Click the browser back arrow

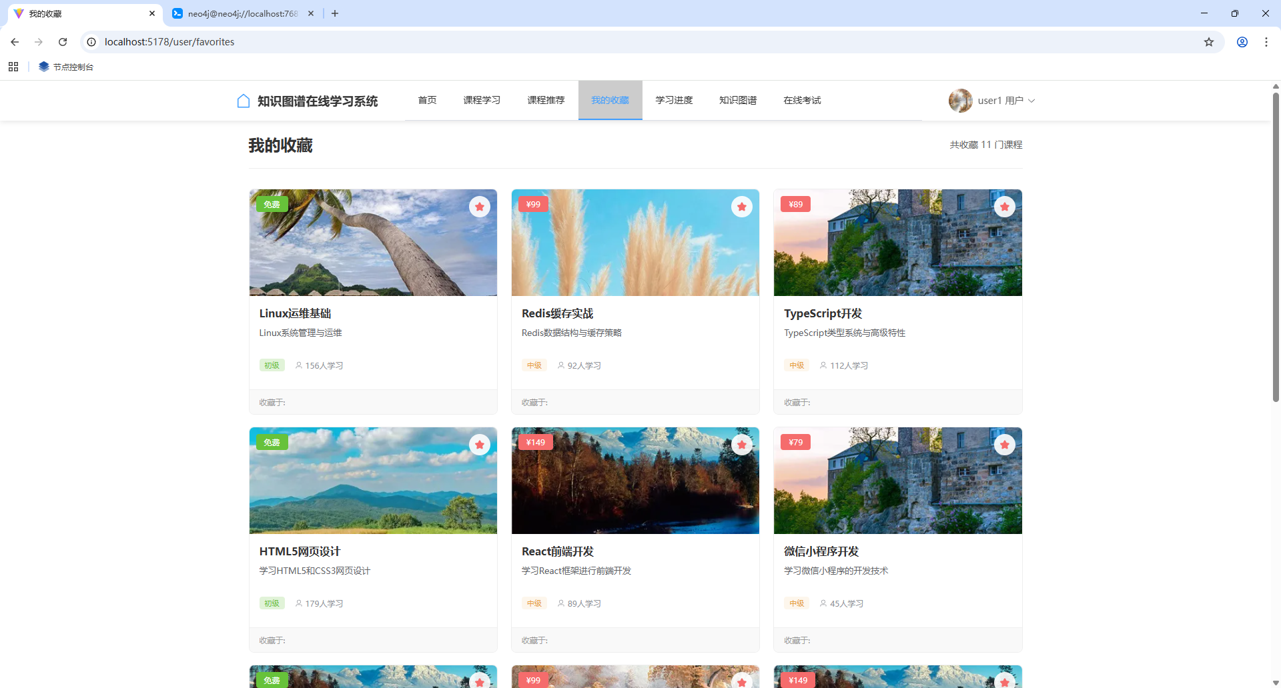15,42
